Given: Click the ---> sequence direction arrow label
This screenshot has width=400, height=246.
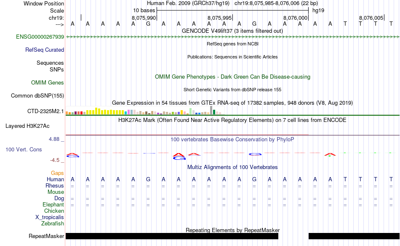Looking at the screenshot, I should point(60,24).
